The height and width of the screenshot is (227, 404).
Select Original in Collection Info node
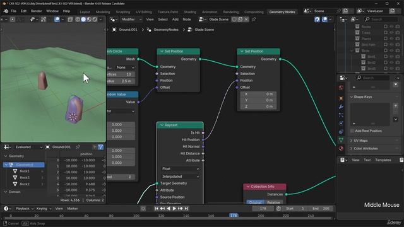(255, 202)
